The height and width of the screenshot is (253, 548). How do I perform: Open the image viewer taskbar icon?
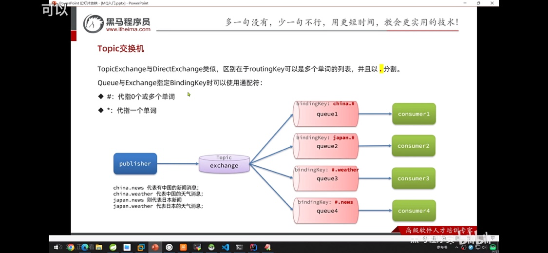[x=197, y=247]
